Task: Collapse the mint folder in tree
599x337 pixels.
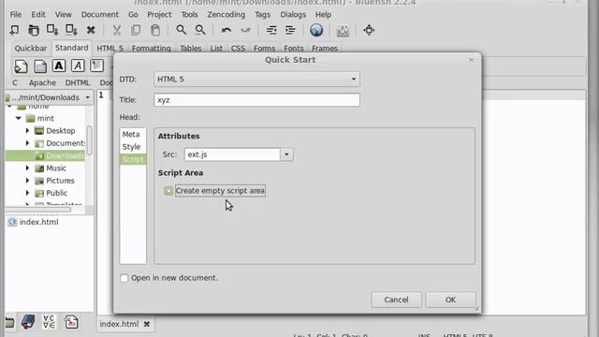Action: (x=19, y=118)
